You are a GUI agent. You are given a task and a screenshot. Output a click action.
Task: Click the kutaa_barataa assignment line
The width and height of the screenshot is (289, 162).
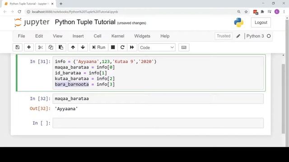point(85,79)
